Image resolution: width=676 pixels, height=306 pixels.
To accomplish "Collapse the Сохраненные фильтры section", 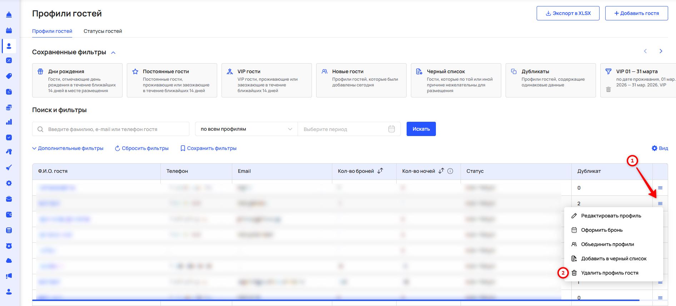I will 113,52.
